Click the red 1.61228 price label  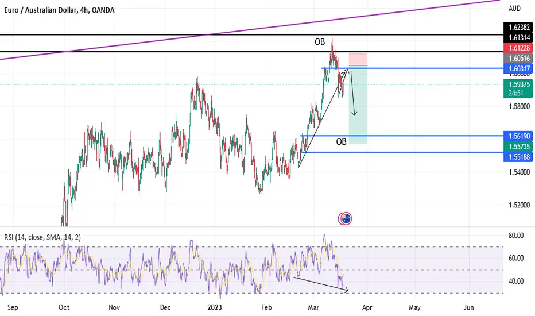[518, 48]
